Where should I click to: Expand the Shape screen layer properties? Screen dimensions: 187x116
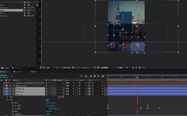click(5, 86)
